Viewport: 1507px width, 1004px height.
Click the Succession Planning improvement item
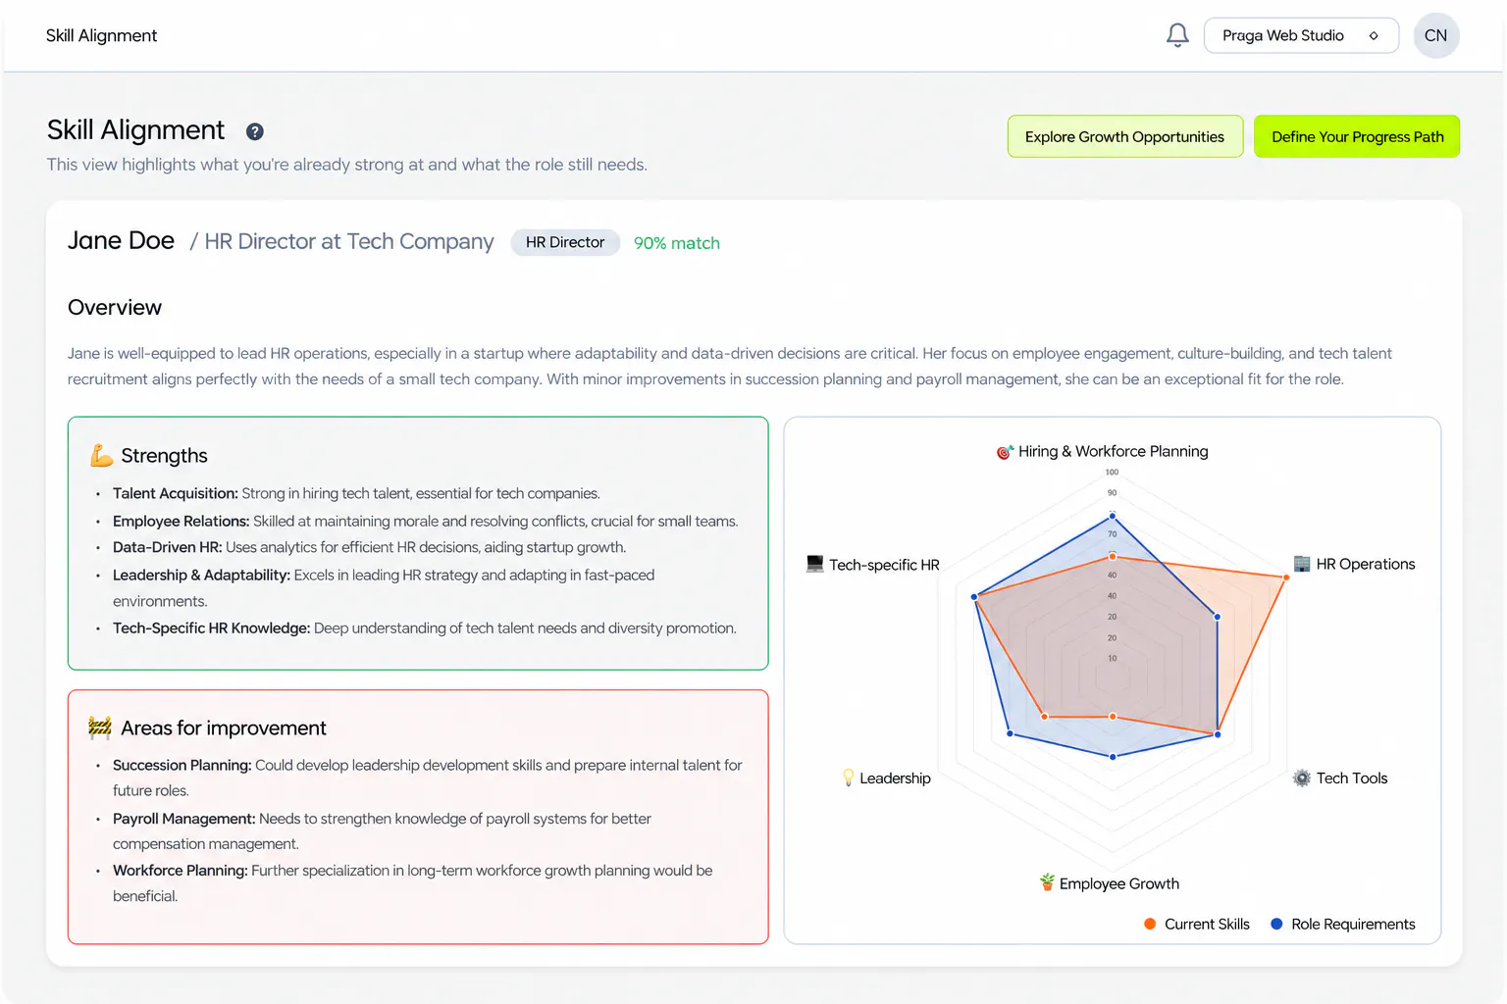tap(427, 778)
